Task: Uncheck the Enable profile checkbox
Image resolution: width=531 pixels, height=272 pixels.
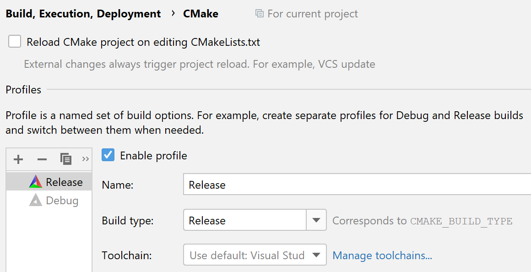Action: [108, 155]
